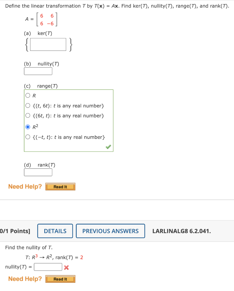Select the R radio option for range(T)
The image size is (234, 291).
pos(28,95)
